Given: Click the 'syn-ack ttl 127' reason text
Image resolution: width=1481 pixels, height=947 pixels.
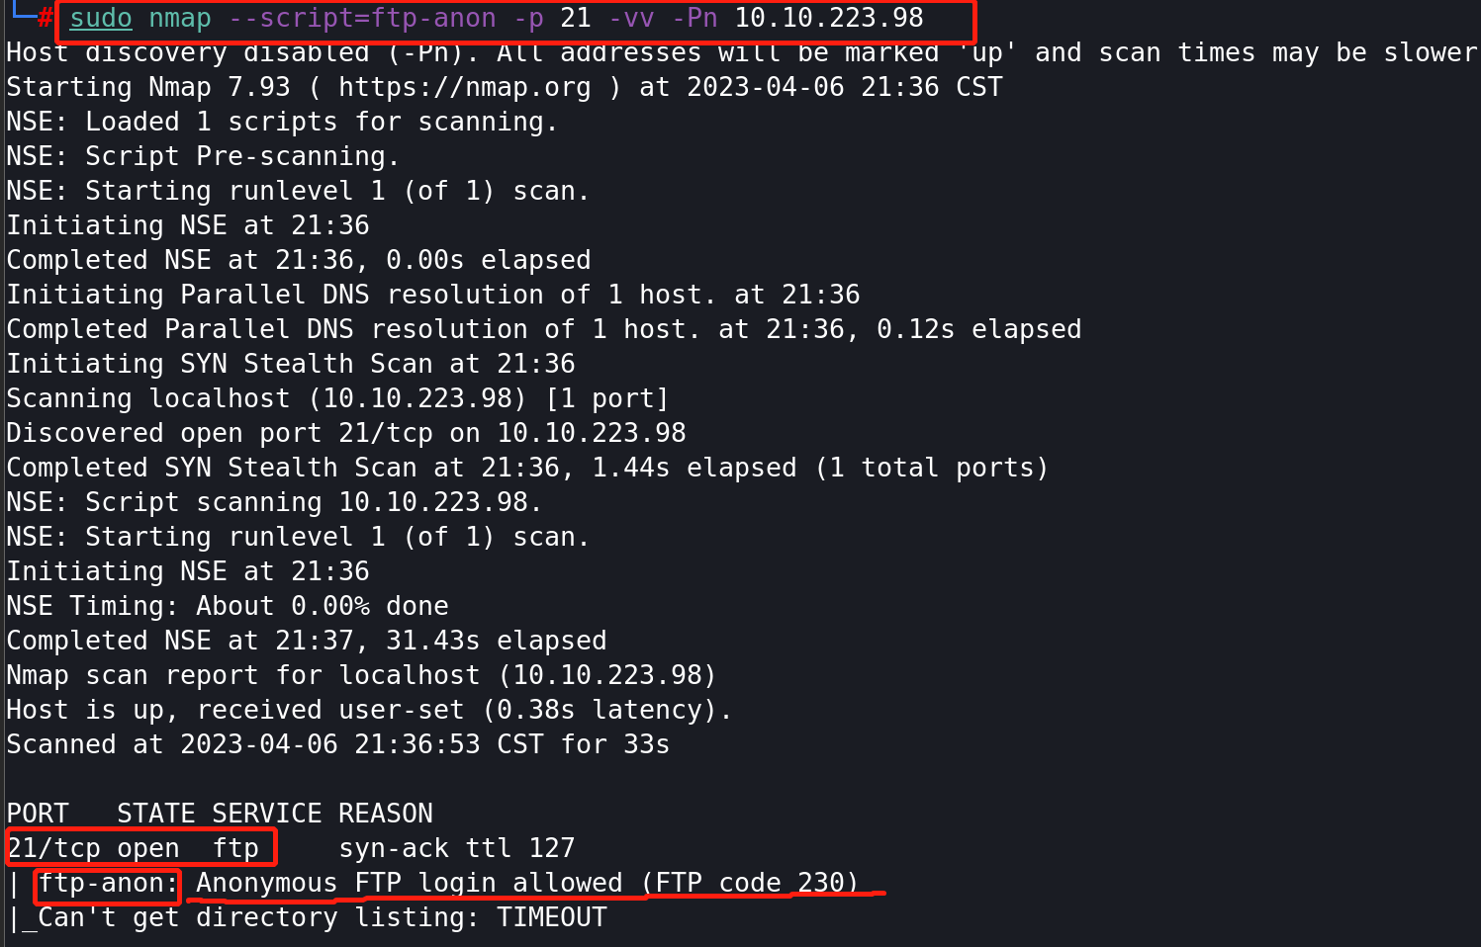Looking at the screenshot, I should pyautogui.click(x=457, y=848).
